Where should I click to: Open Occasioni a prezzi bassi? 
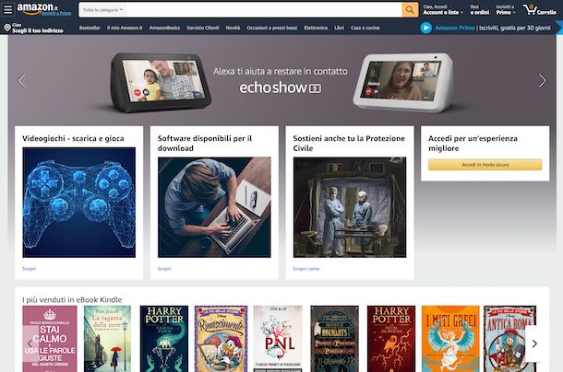(x=271, y=28)
